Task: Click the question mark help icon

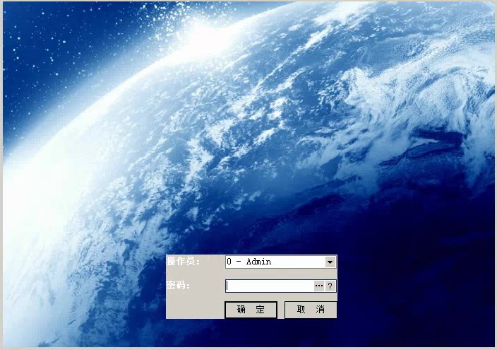Action: click(330, 286)
